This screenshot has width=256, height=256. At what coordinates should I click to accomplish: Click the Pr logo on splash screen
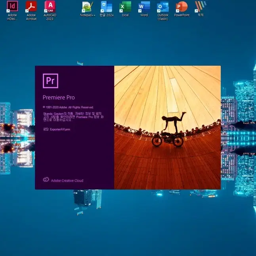50,81
